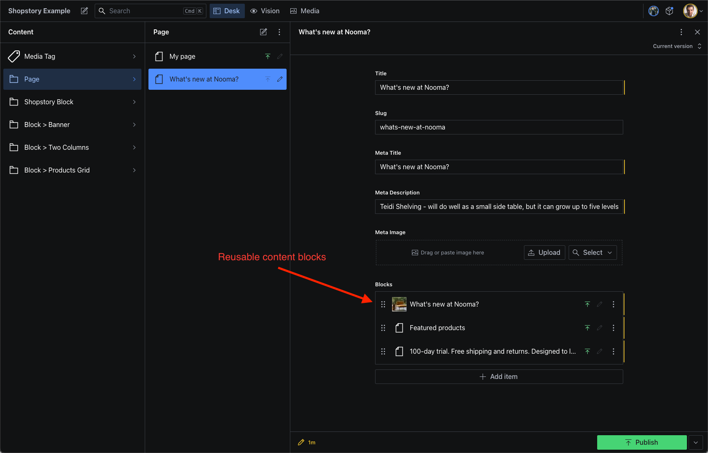Open the package updates cube icon
Screen dimensions: 708x453
point(670,11)
